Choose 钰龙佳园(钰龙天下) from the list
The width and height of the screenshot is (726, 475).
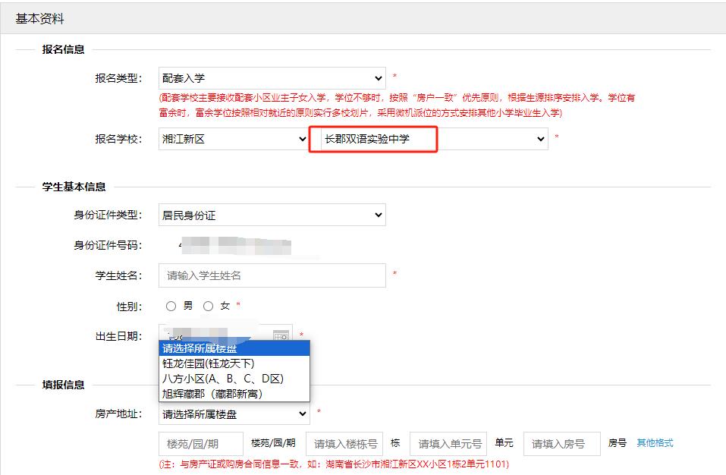[x=209, y=363]
